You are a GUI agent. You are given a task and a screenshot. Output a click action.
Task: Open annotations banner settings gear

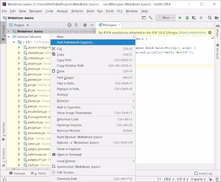tap(210, 32)
